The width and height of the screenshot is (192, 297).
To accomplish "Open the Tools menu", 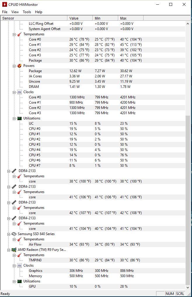I will (27, 12).
